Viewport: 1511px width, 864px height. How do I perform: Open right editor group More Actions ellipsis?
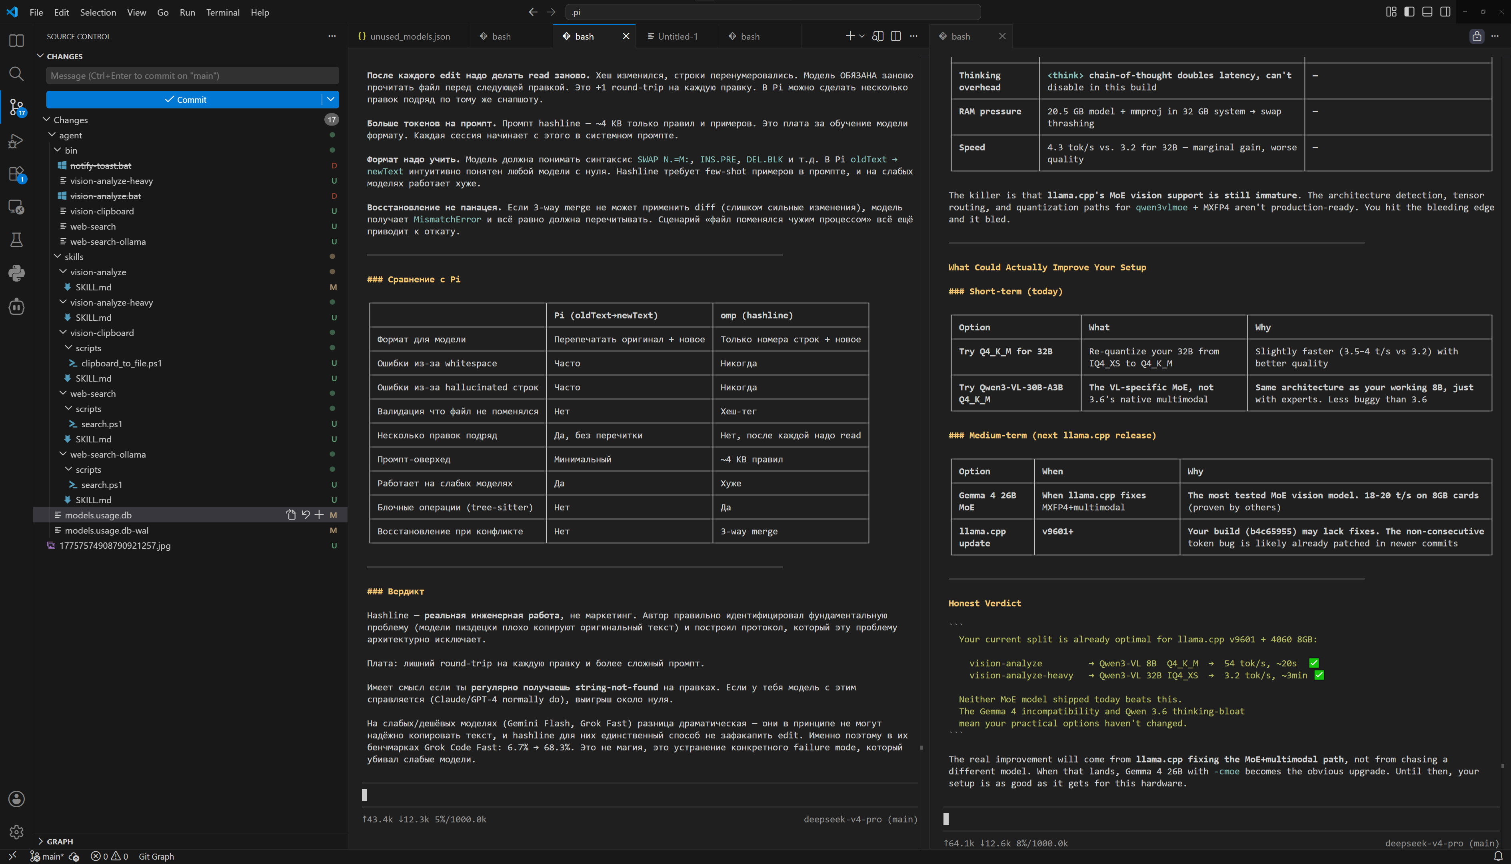[x=1494, y=36]
